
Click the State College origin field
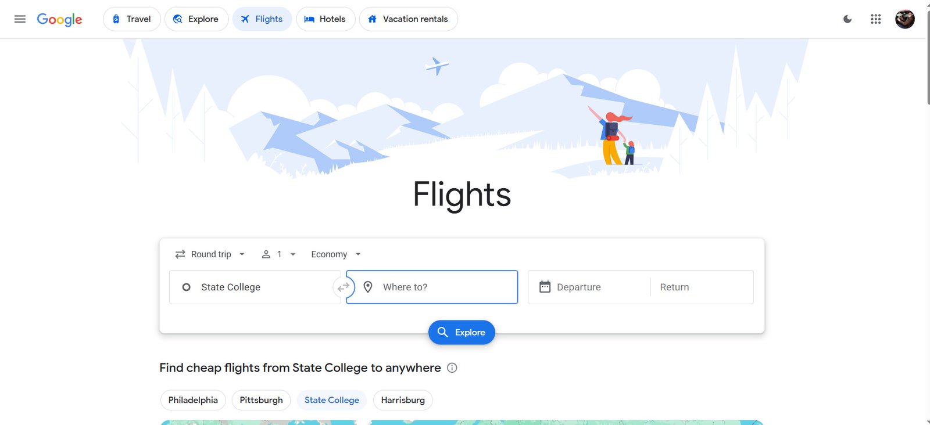point(255,287)
